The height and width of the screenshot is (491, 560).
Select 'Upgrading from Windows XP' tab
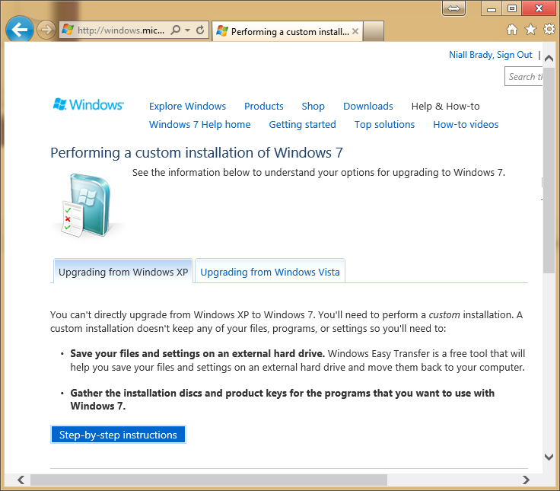(123, 272)
